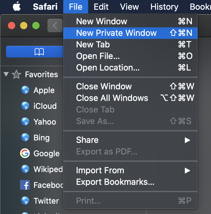Viewport: 211px width, 214px height.
Task: Select the Favorites star folder
Action: (16, 74)
